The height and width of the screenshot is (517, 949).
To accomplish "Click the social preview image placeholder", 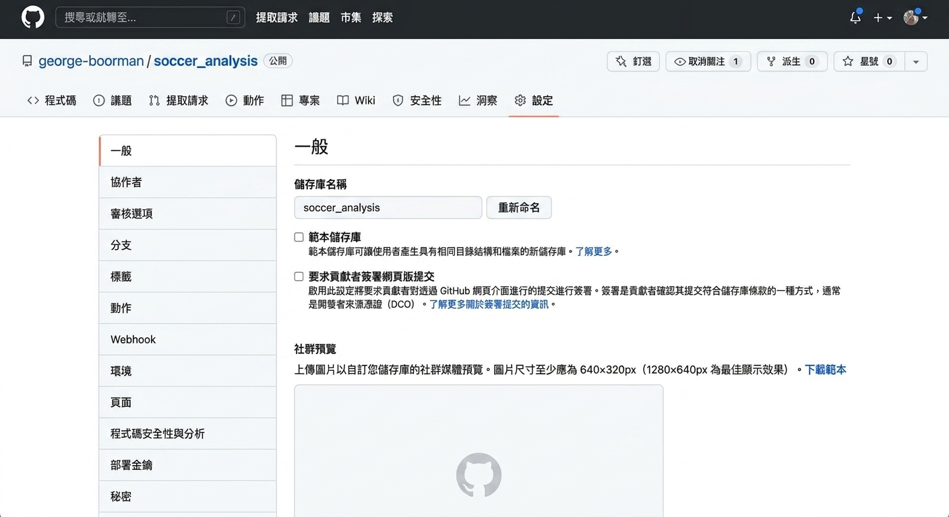I will coord(479,451).
